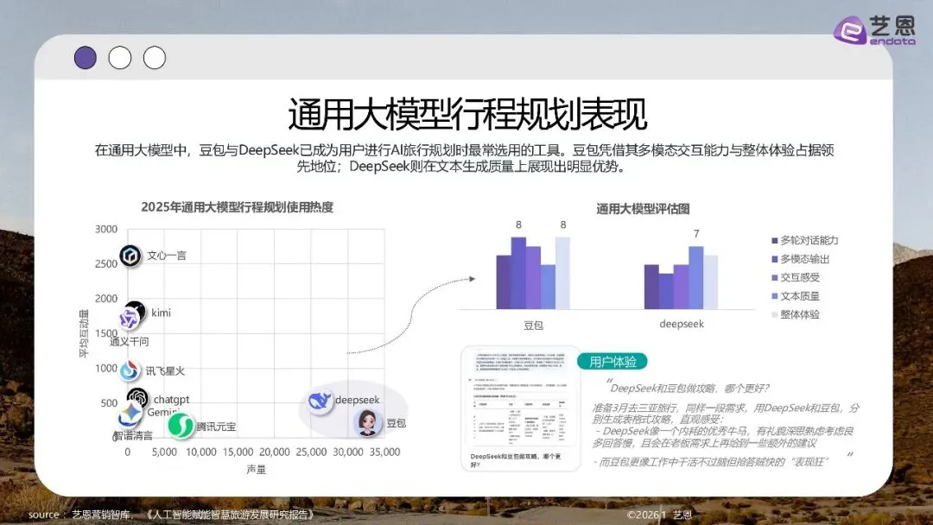Click the colorful Gemini star icon
Viewport: 933px width, 525px height.
pyautogui.click(x=130, y=413)
